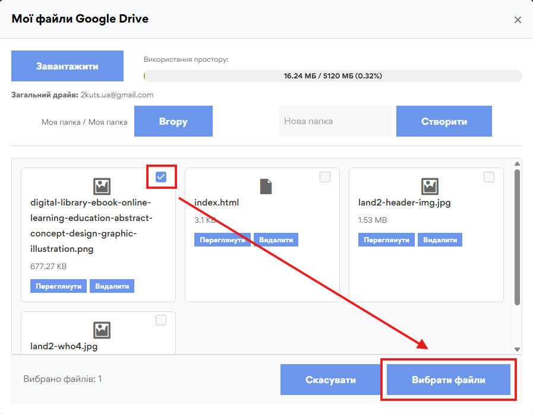Click the image icon of land2-header-img.jpg
The width and height of the screenshot is (533, 414).
430,187
